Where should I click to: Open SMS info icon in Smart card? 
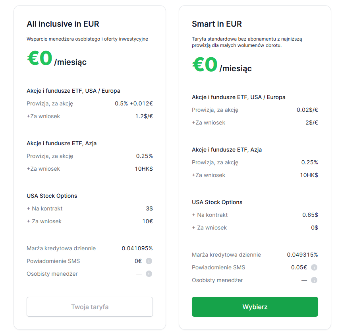click(x=314, y=267)
